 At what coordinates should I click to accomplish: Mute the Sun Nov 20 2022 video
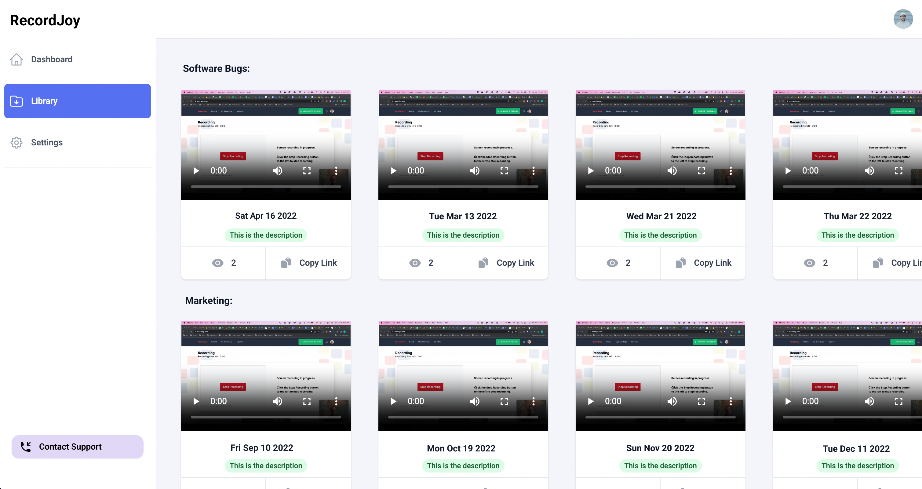click(672, 401)
